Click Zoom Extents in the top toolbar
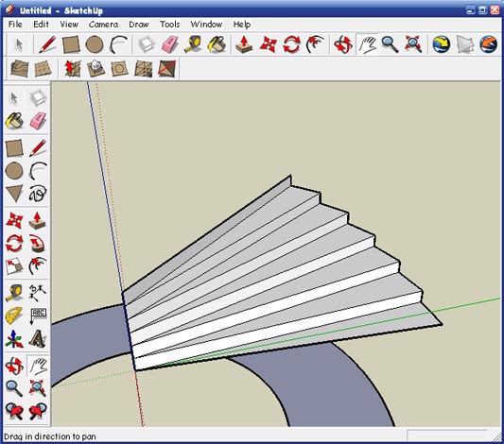 click(413, 44)
